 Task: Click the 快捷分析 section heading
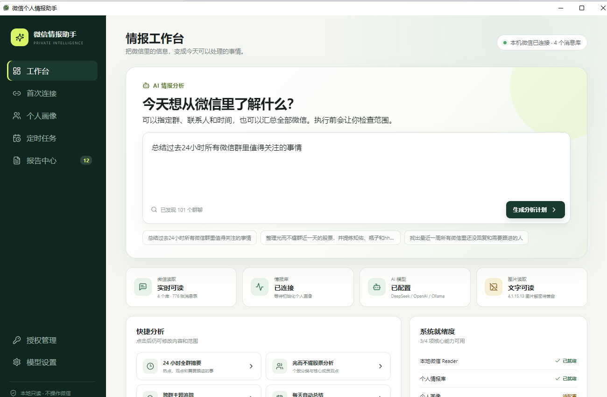click(150, 332)
